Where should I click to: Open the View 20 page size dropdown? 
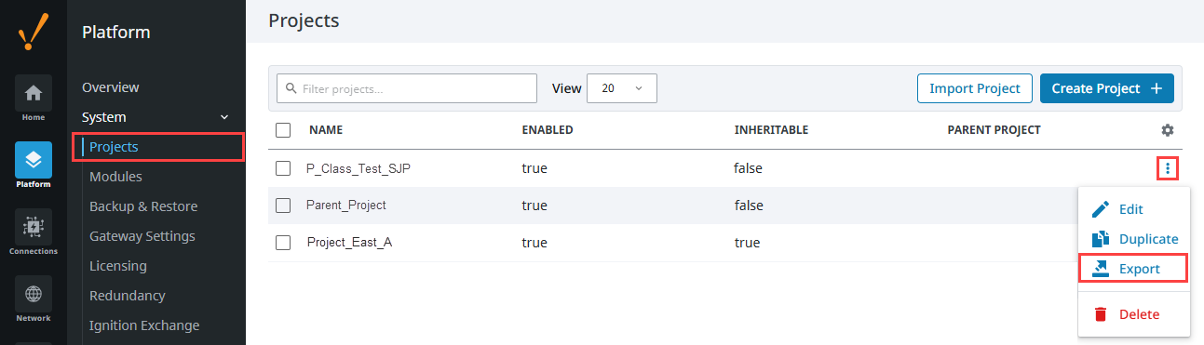point(622,88)
